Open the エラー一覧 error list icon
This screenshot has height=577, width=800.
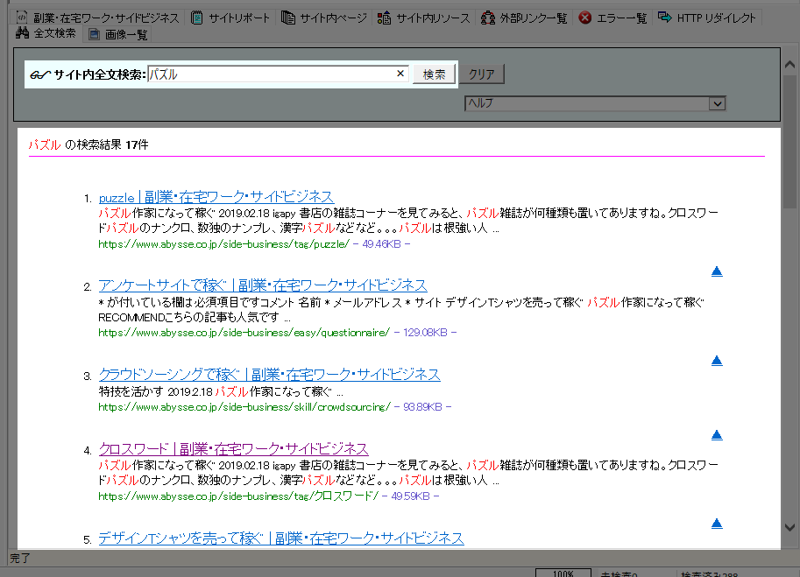click(x=585, y=15)
